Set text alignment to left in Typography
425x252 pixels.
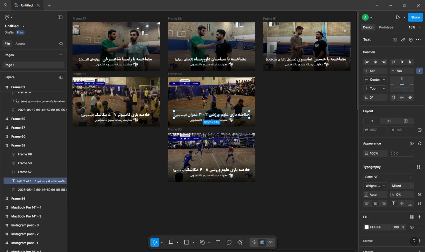click(367, 204)
